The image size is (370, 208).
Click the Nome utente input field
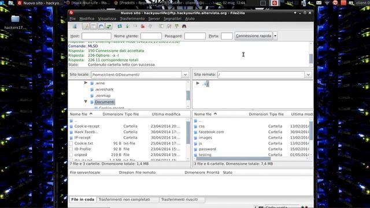click(x=151, y=36)
